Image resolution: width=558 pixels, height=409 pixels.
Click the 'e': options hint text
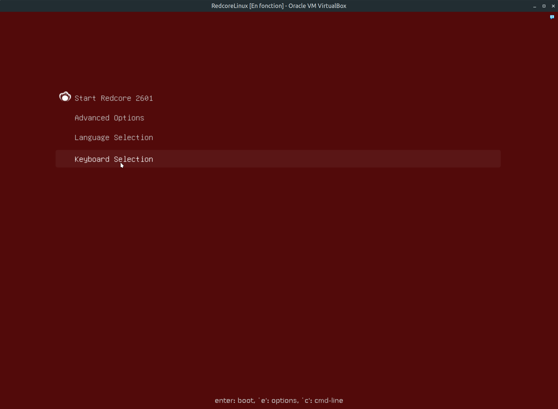[x=278, y=400]
